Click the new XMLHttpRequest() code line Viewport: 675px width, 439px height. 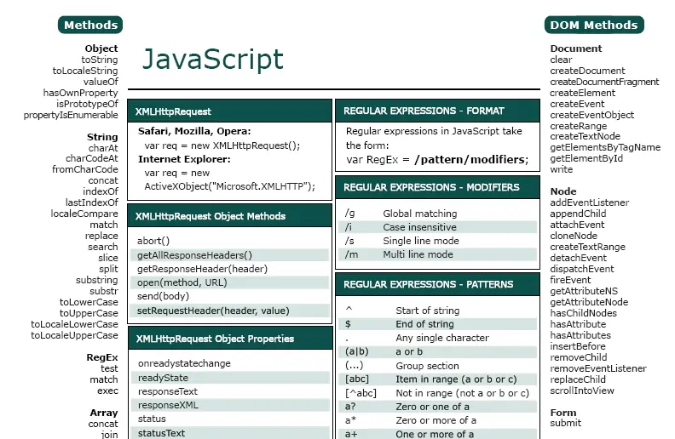click(x=222, y=145)
